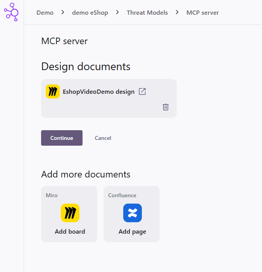The width and height of the screenshot is (262, 272).
Task: Open the Threat Models breadcrumb
Action: pyautogui.click(x=147, y=13)
